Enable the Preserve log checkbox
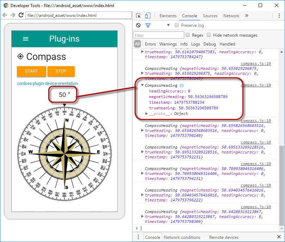 [177, 25]
